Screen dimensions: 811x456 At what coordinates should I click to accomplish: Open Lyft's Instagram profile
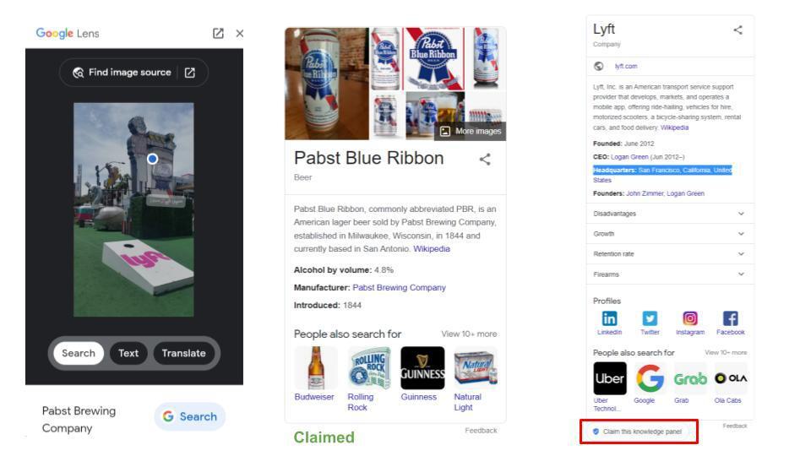point(689,320)
